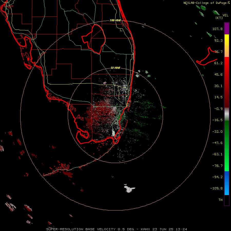Click the VEL legend title
The height and width of the screenshot is (231, 231).
coord(225,15)
